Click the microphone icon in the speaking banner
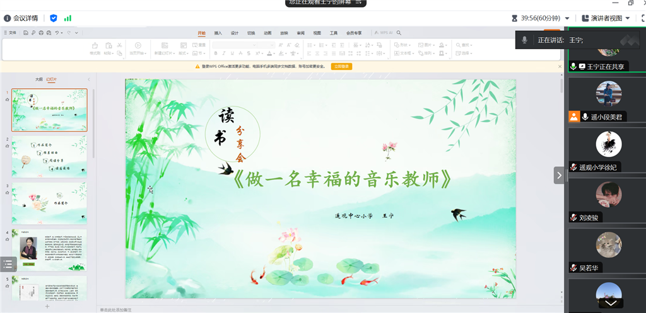Viewport: 646px width, 313px height. pos(524,40)
